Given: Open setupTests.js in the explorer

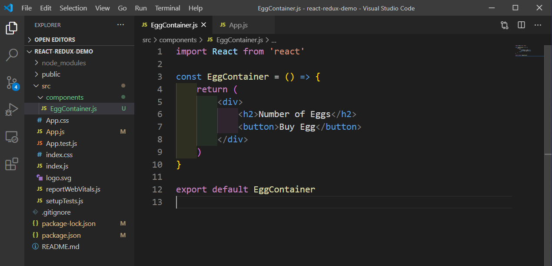Looking at the screenshot, I should point(79,201).
